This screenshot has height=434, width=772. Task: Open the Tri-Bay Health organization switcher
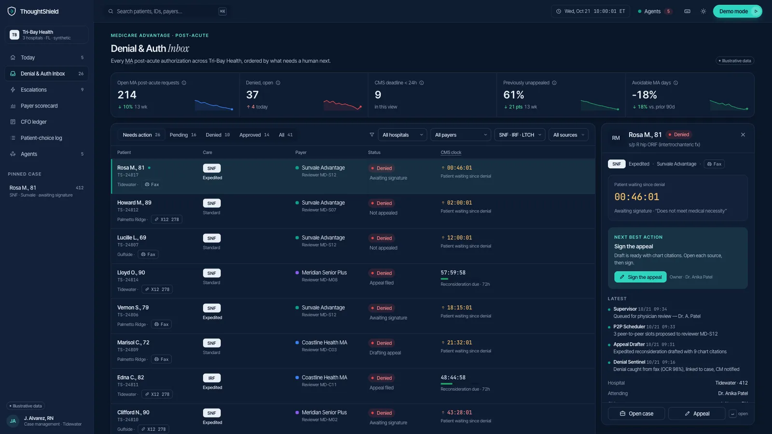coord(46,35)
